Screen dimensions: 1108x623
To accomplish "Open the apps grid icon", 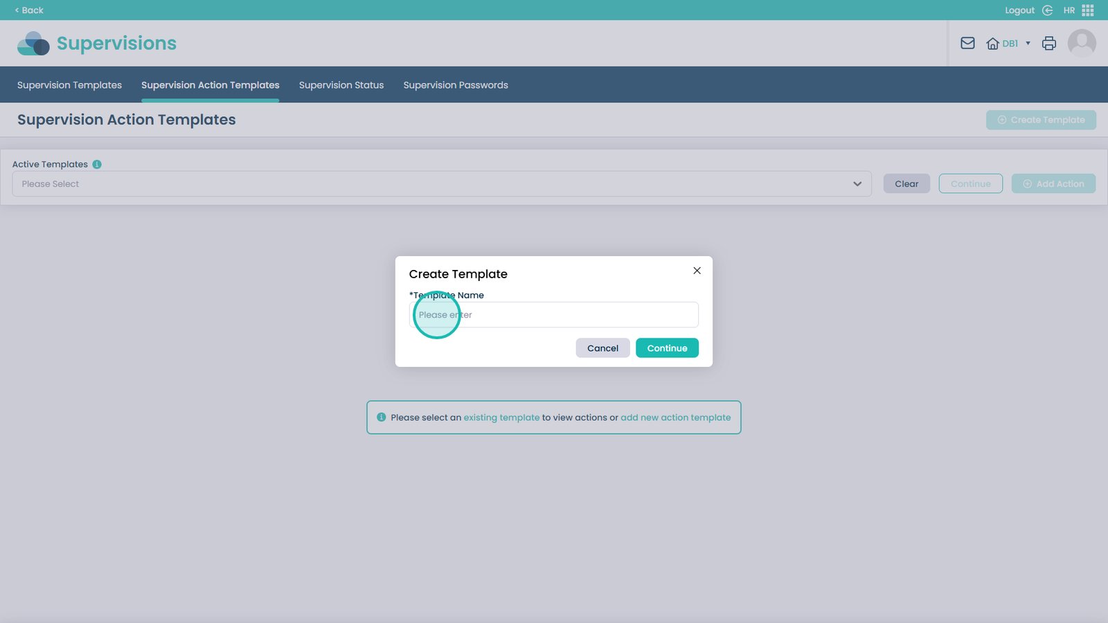I will point(1088,10).
